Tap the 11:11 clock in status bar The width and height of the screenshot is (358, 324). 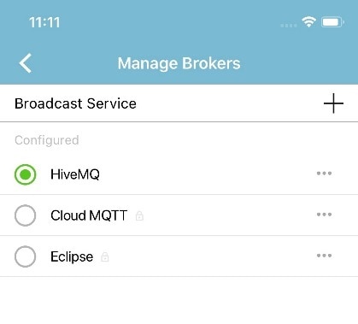point(44,22)
